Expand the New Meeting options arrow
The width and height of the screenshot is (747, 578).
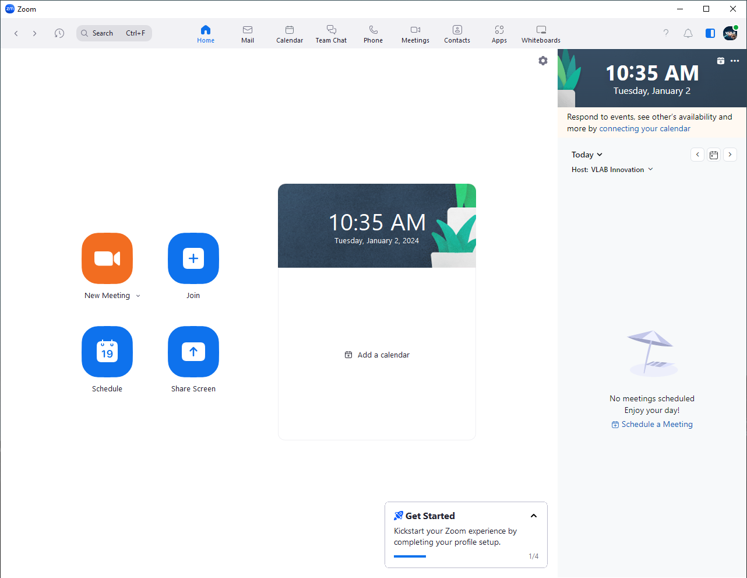(138, 296)
